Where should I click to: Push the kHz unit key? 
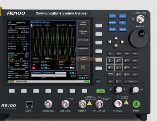135,68
